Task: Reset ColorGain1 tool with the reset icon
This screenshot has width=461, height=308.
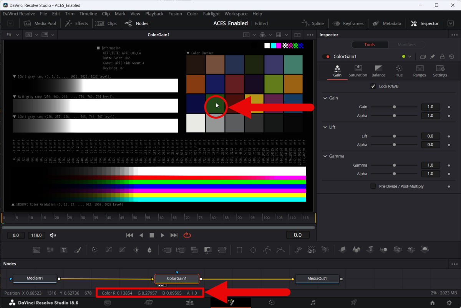Action: pos(452,56)
